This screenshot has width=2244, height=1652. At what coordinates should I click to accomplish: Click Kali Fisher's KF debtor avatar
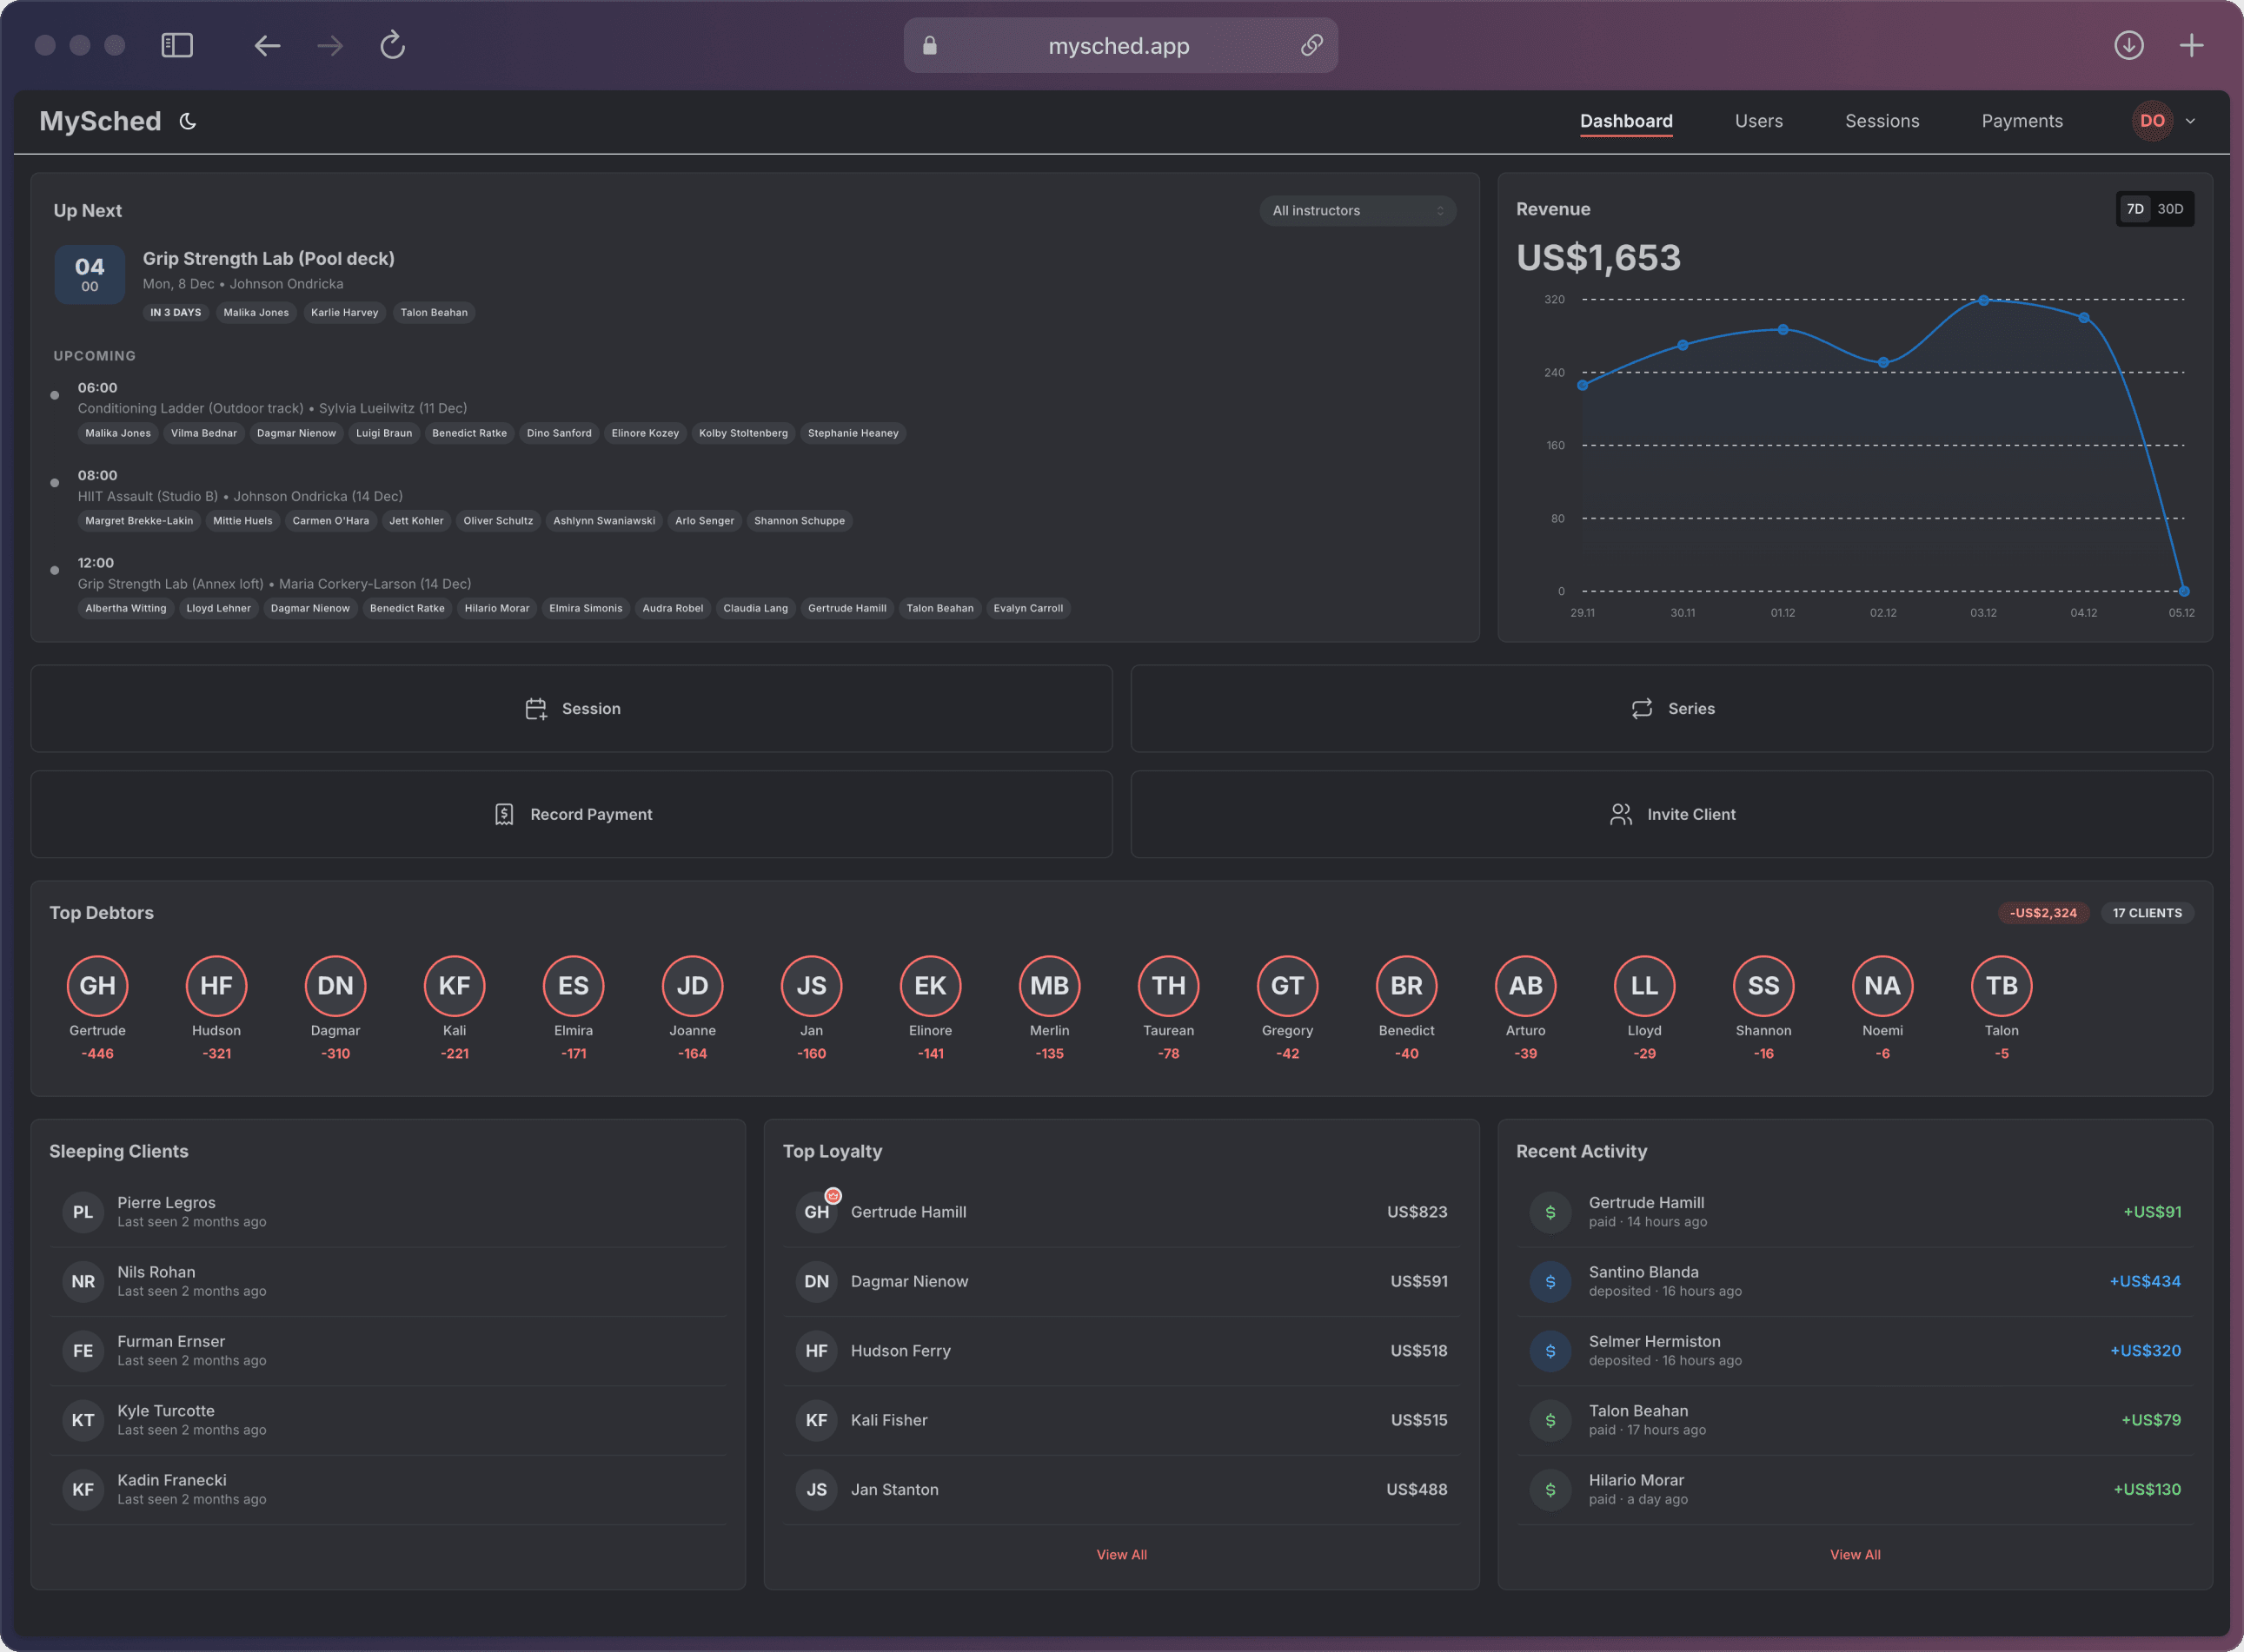(455, 986)
